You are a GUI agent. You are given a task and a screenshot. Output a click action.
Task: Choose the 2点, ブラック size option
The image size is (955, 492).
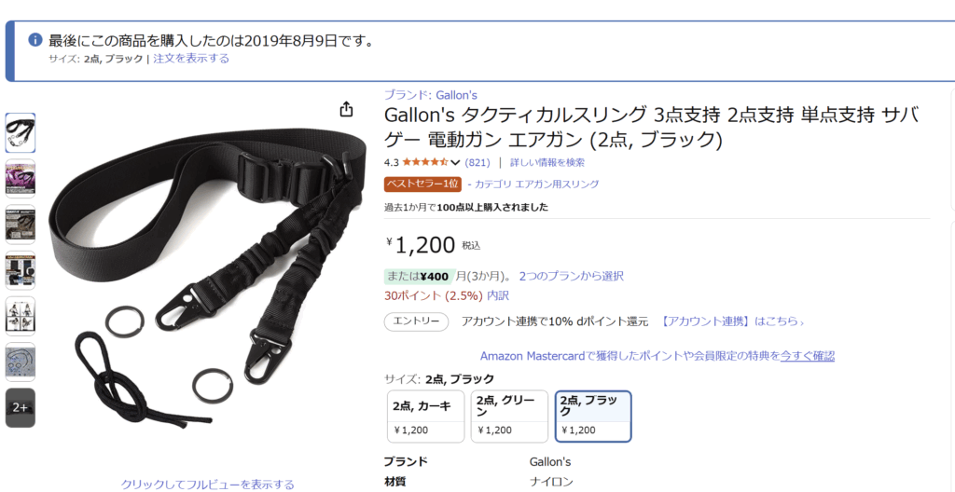(593, 417)
